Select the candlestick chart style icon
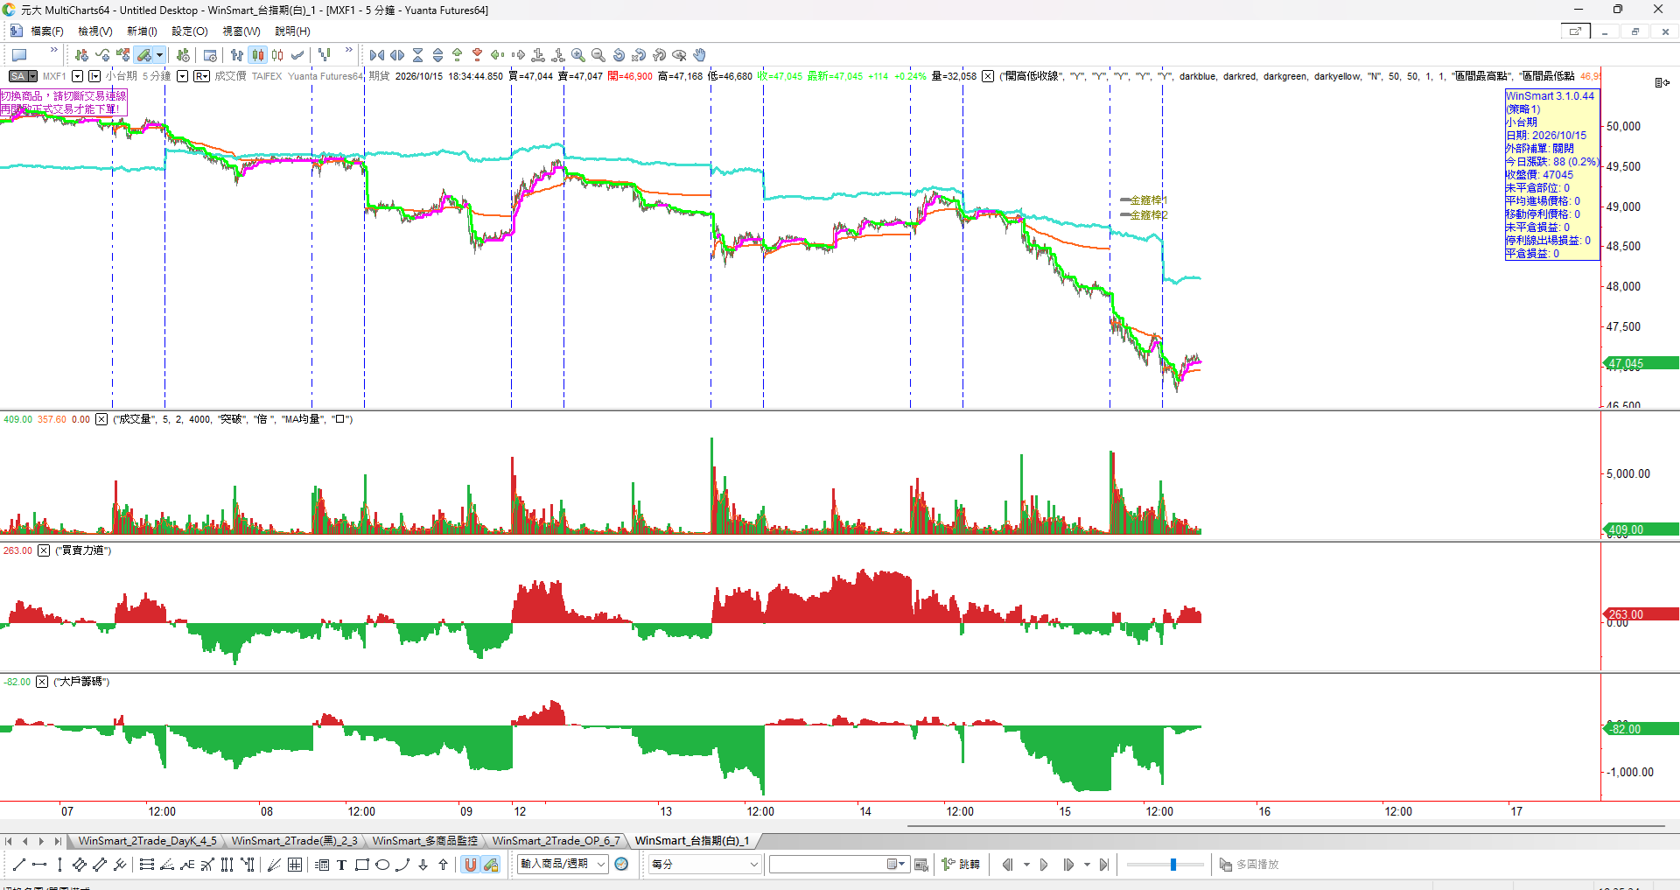Viewport: 1680px width, 890px height. pos(258,55)
